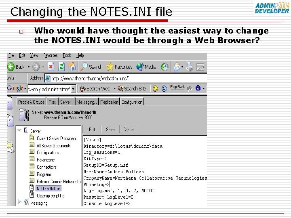Select External Domain Network Information item
This screenshot has height=218, width=291.
(59, 182)
